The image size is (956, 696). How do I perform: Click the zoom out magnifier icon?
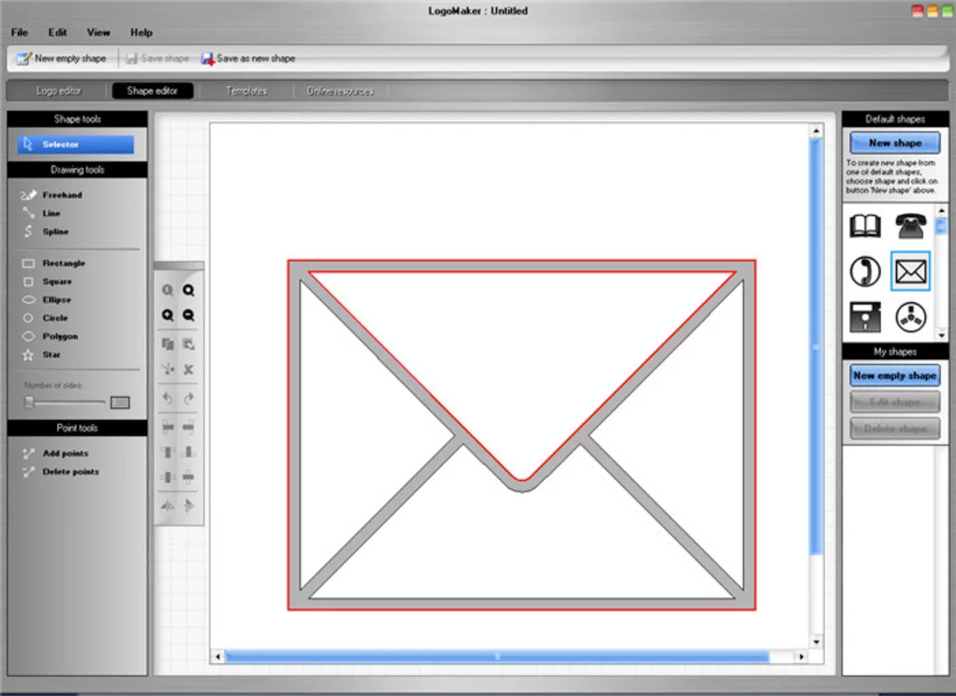(x=189, y=315)
